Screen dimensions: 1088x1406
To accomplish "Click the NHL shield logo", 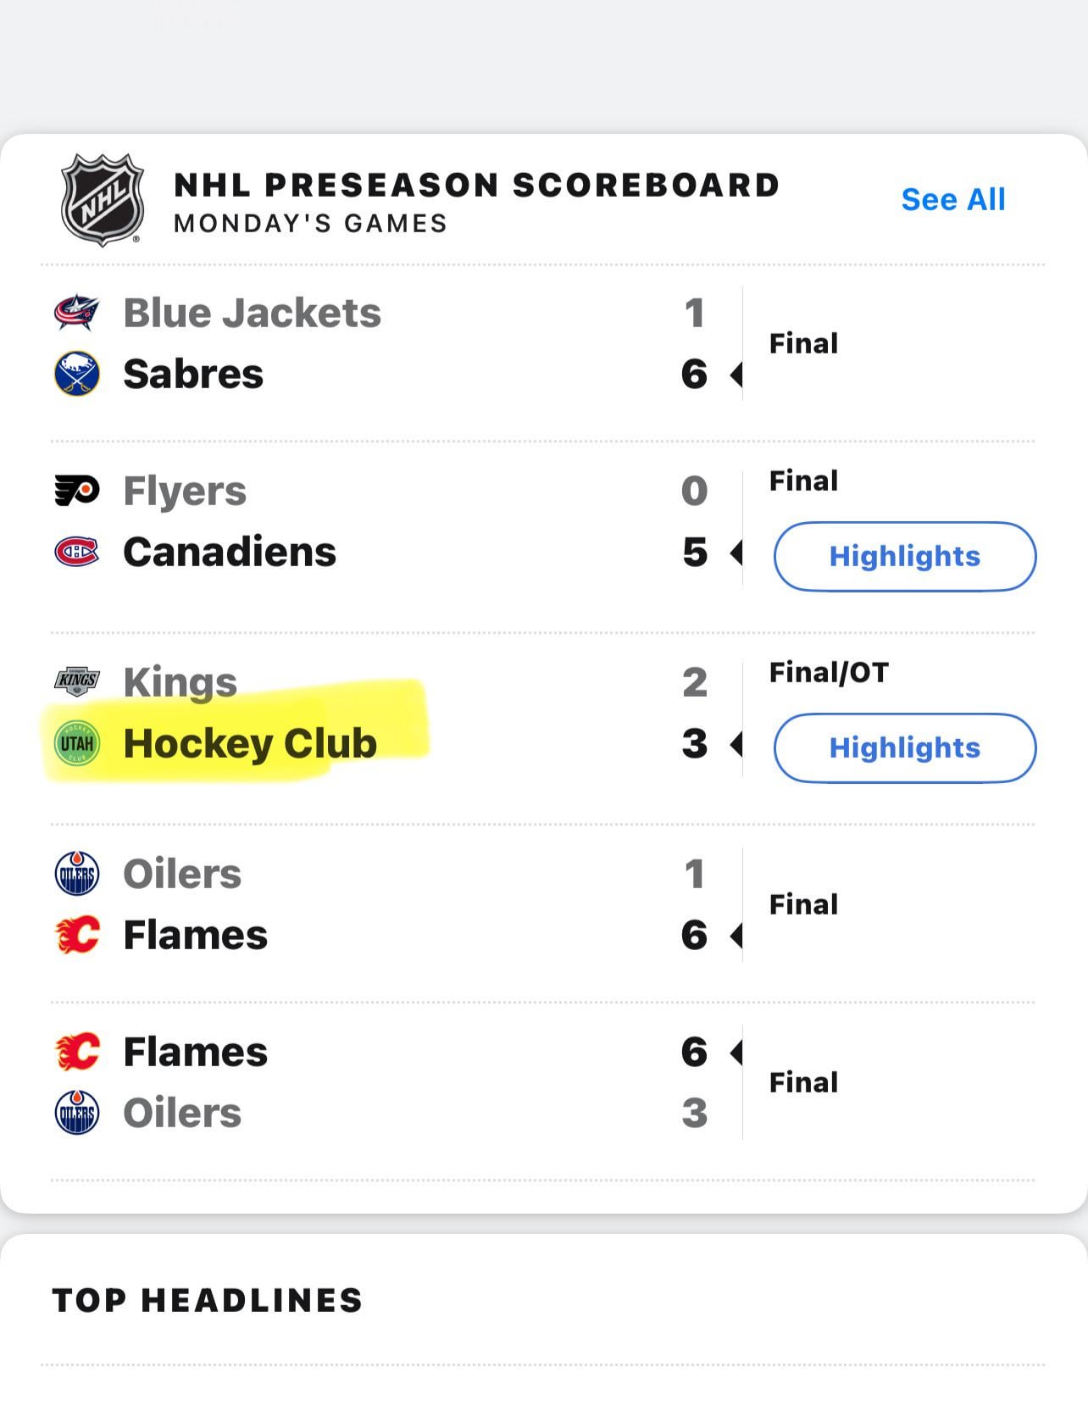I will click(x=103, y=200).
